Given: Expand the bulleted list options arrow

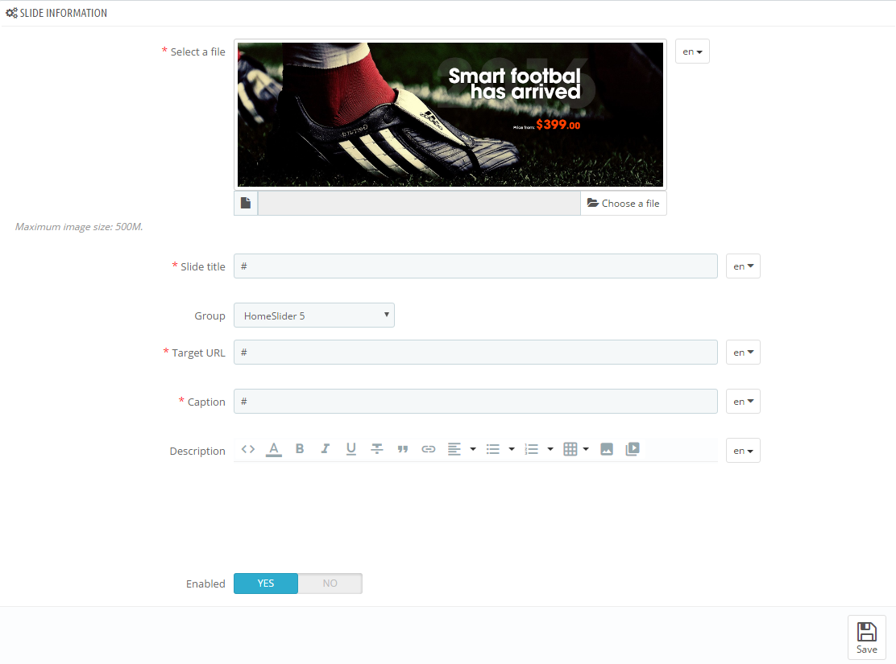Looking at the screenshot, I should point(512,449).
